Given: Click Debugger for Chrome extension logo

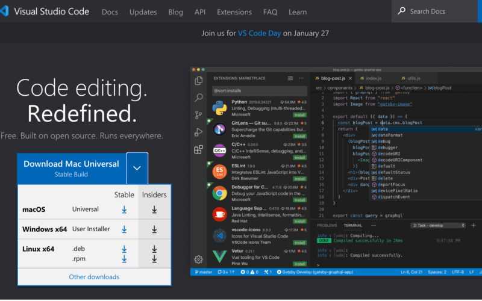Looking at the screenshot, I should tap(219, 193).
